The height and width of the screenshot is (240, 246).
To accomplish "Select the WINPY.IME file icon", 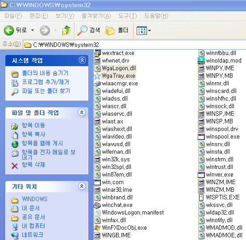I will pyautogui.click(x=201, y=68).
